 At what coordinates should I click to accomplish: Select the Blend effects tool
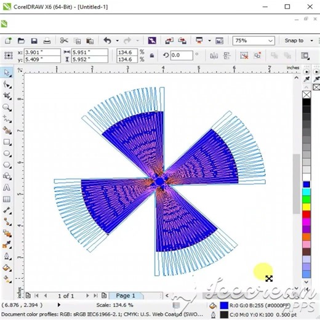pyautogui.click(x=7, y=233)
